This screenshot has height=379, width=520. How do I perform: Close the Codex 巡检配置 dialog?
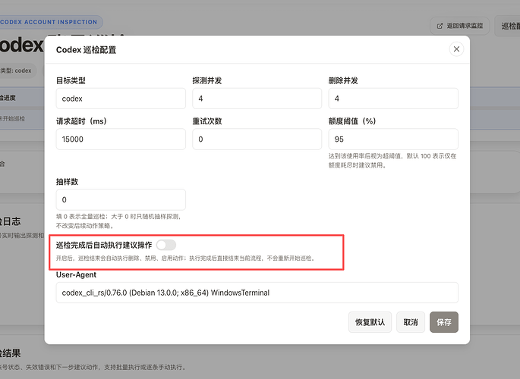(456, 49)
